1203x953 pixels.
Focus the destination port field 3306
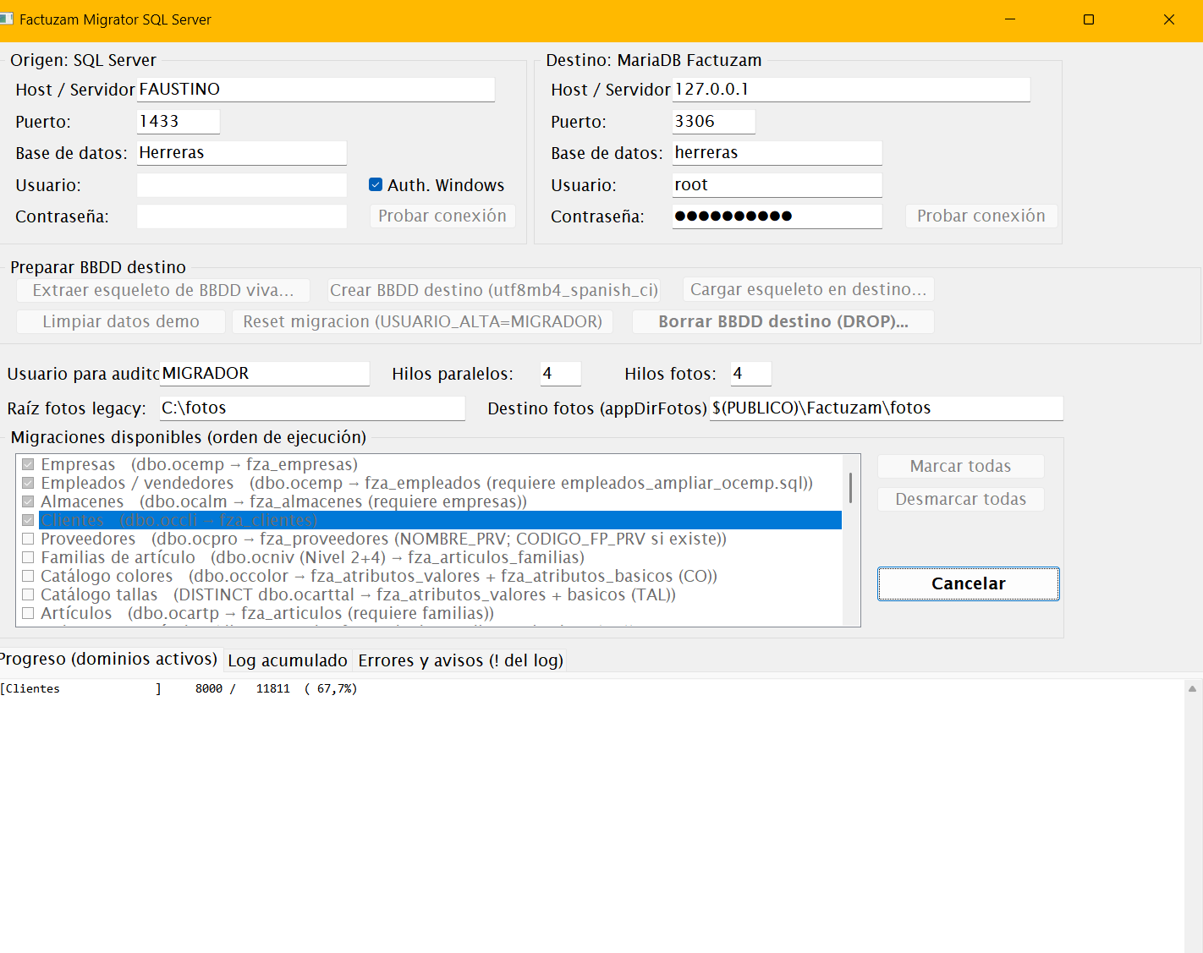[x=714, y=121]
